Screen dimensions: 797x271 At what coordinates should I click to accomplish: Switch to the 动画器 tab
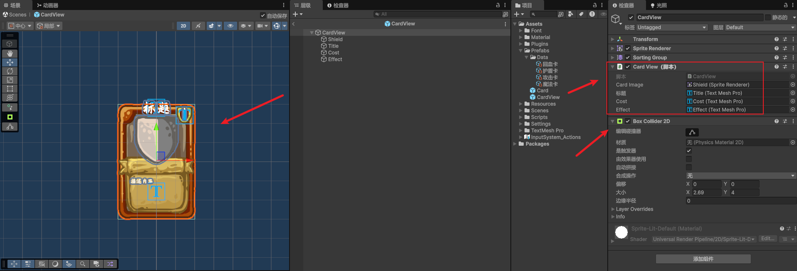[x=47, y=5]
